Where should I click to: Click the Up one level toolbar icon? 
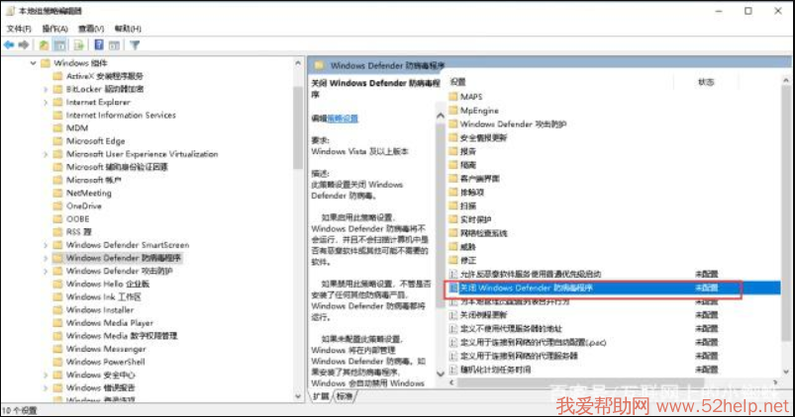(45, 44)
